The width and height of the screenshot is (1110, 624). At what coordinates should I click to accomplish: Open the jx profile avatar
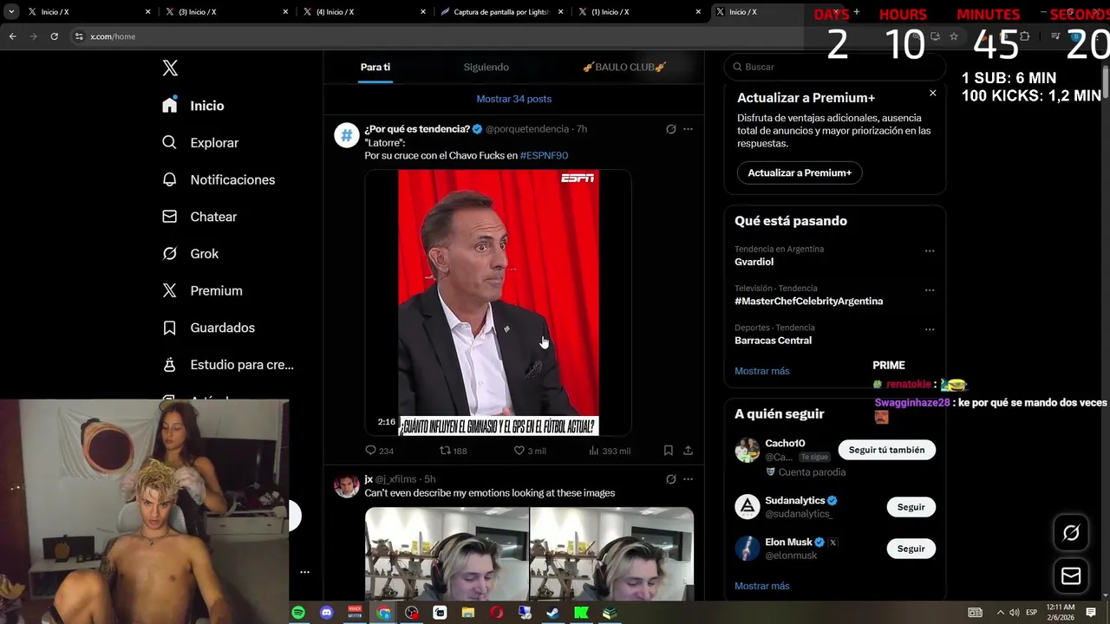pyautogui.click(x=347, y=486)
